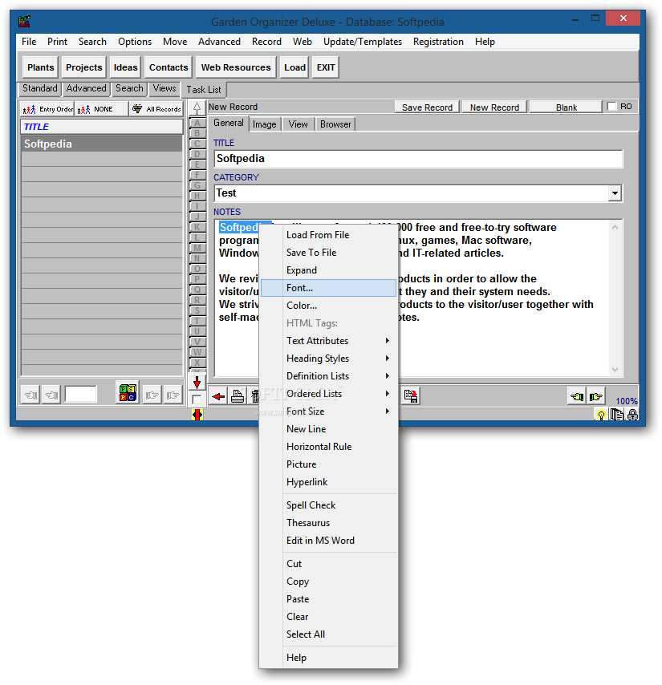Click the Save Record button

point(427,107)
